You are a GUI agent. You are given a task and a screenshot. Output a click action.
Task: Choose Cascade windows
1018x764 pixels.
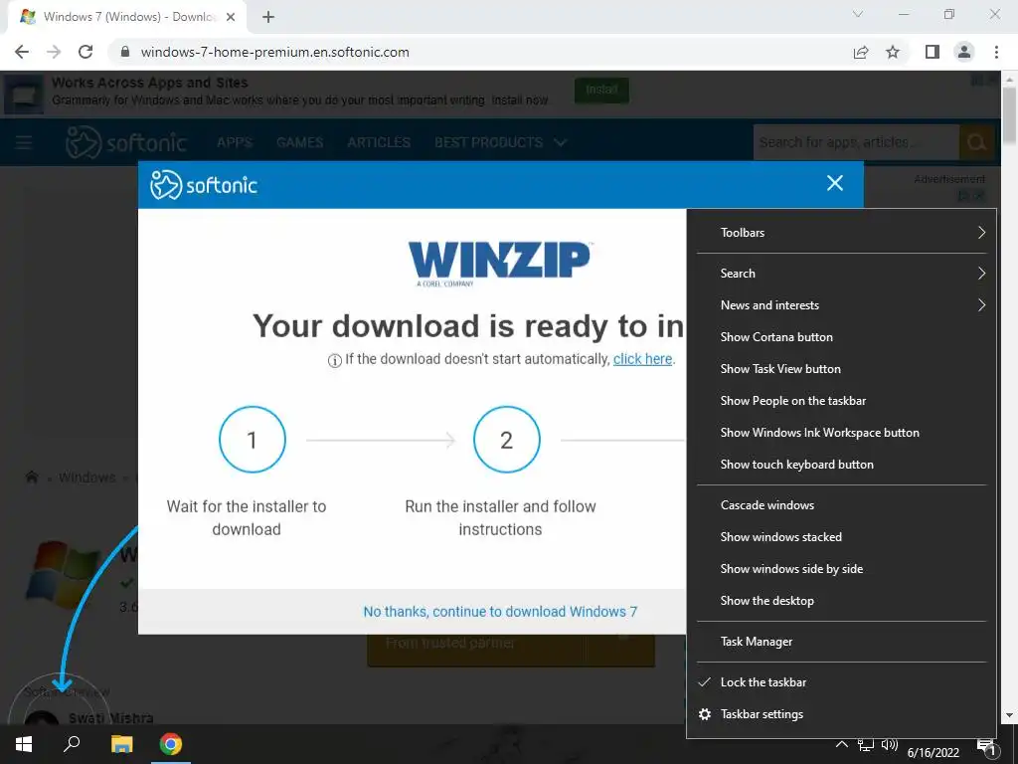pyautogui.click(x=841, y=504)
